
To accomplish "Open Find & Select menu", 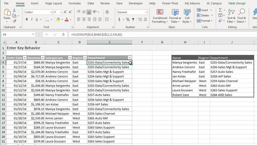I will point(242,16).
